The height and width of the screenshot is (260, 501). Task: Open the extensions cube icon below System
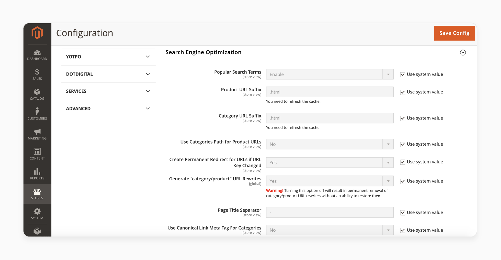[37, 231]
